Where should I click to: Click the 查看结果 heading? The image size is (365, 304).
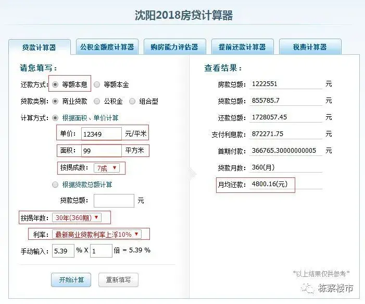click(223, 68)
